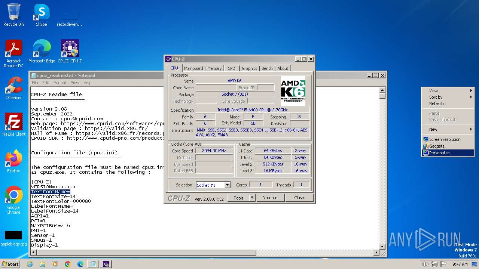
Task: Click the Validate button
Action: tap(270, 198)
